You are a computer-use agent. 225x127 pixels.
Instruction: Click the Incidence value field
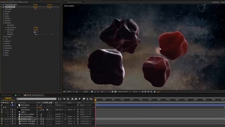36,28
